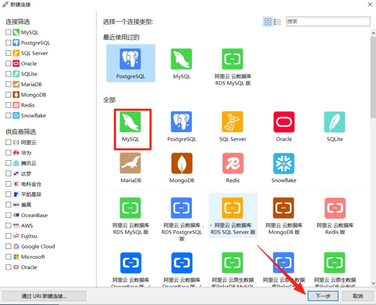Image resolution: width=376 pixels, height=305 pixels.
Task: Check the MariaDB connection filter
Action: [8, 84]
